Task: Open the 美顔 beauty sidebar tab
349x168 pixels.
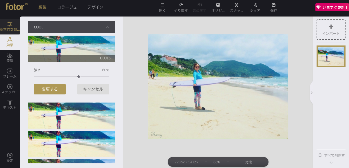Action: click(10, 58)
